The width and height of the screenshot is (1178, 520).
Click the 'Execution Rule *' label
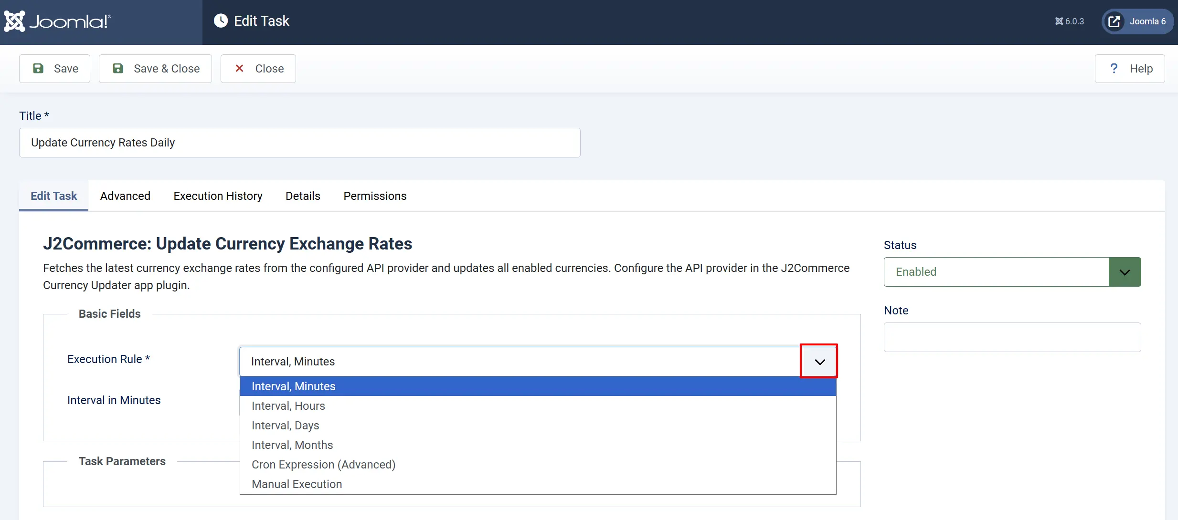click(109, 359)
